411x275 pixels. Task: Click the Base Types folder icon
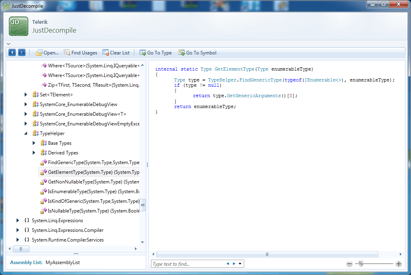(44, 143)
